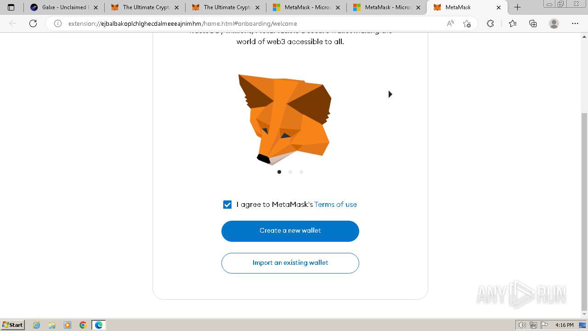Screen dimensions: 588x331
Task: Advance carousel with the right arrow
Action: click(390, 94)
